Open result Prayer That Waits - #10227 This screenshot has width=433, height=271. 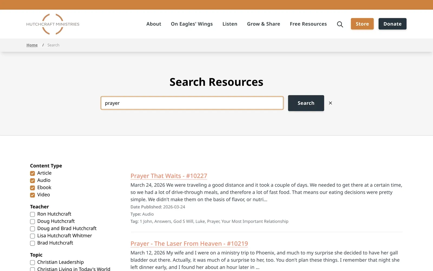coord(169,176)
